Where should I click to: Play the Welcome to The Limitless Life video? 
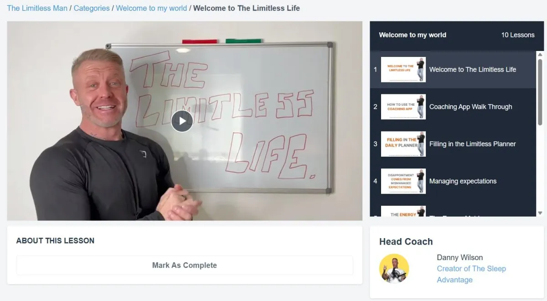click(182, 121)
